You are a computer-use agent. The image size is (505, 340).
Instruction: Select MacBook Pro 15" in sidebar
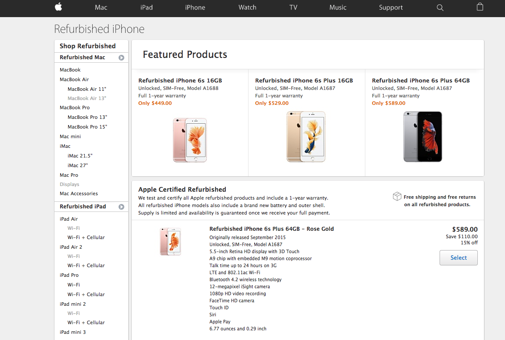pyautogui.click(x=87, y=127)
